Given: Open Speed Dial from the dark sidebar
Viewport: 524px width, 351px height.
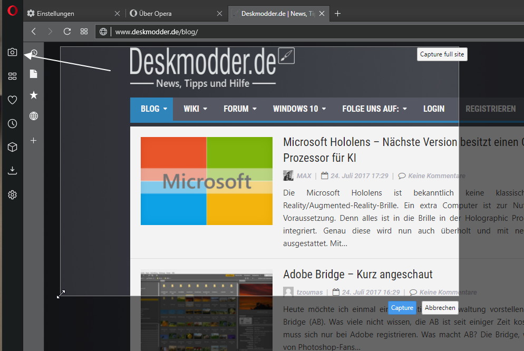Looking at the screenshot, I should tap(12, 76).
